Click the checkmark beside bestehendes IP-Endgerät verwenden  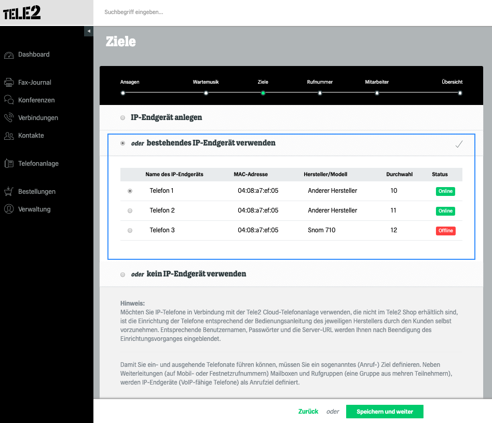[459, 144]
